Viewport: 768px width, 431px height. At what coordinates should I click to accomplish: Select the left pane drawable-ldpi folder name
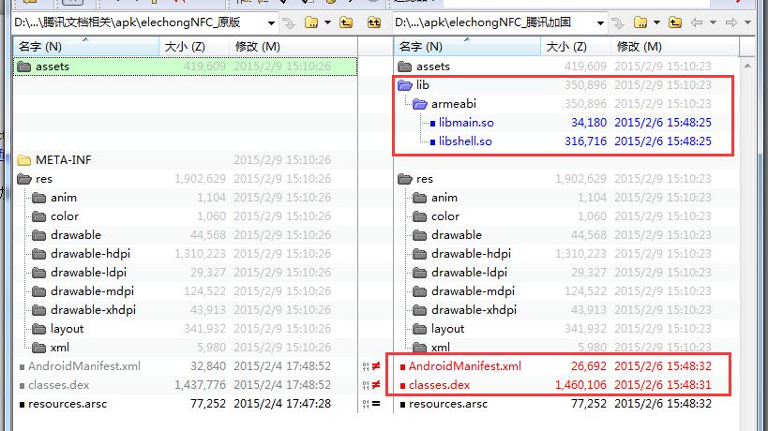point(89,273)
